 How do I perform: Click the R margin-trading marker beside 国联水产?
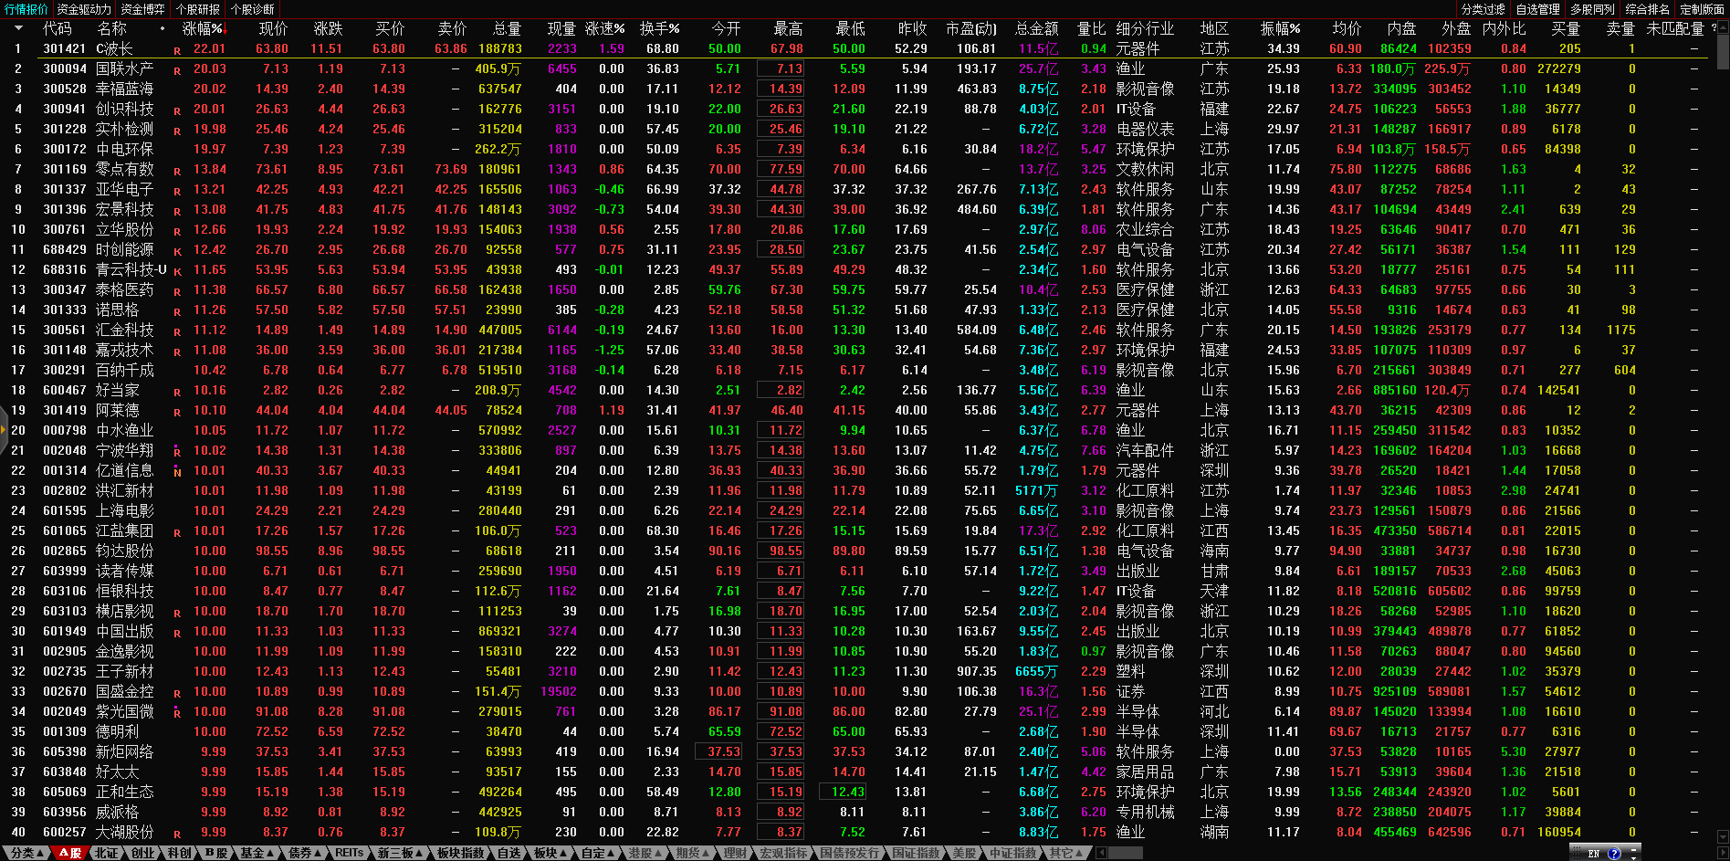[x=177, y=70]
